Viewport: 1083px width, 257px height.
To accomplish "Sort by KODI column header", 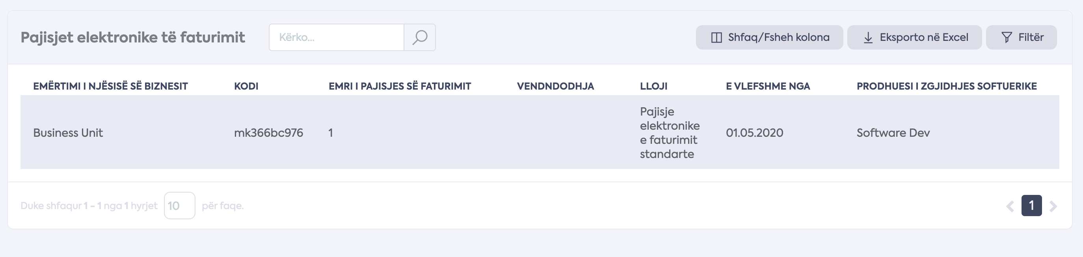I will coord(246,86).
